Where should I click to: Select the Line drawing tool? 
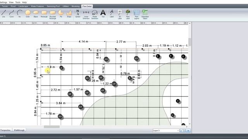[x=3, y=14]
